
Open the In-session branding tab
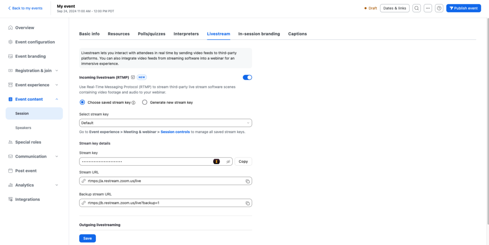coord(259,34)
